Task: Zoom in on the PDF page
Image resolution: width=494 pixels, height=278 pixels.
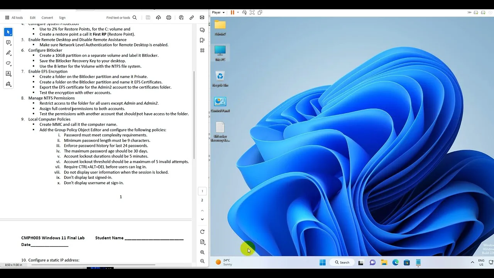Action: point(202,252)
